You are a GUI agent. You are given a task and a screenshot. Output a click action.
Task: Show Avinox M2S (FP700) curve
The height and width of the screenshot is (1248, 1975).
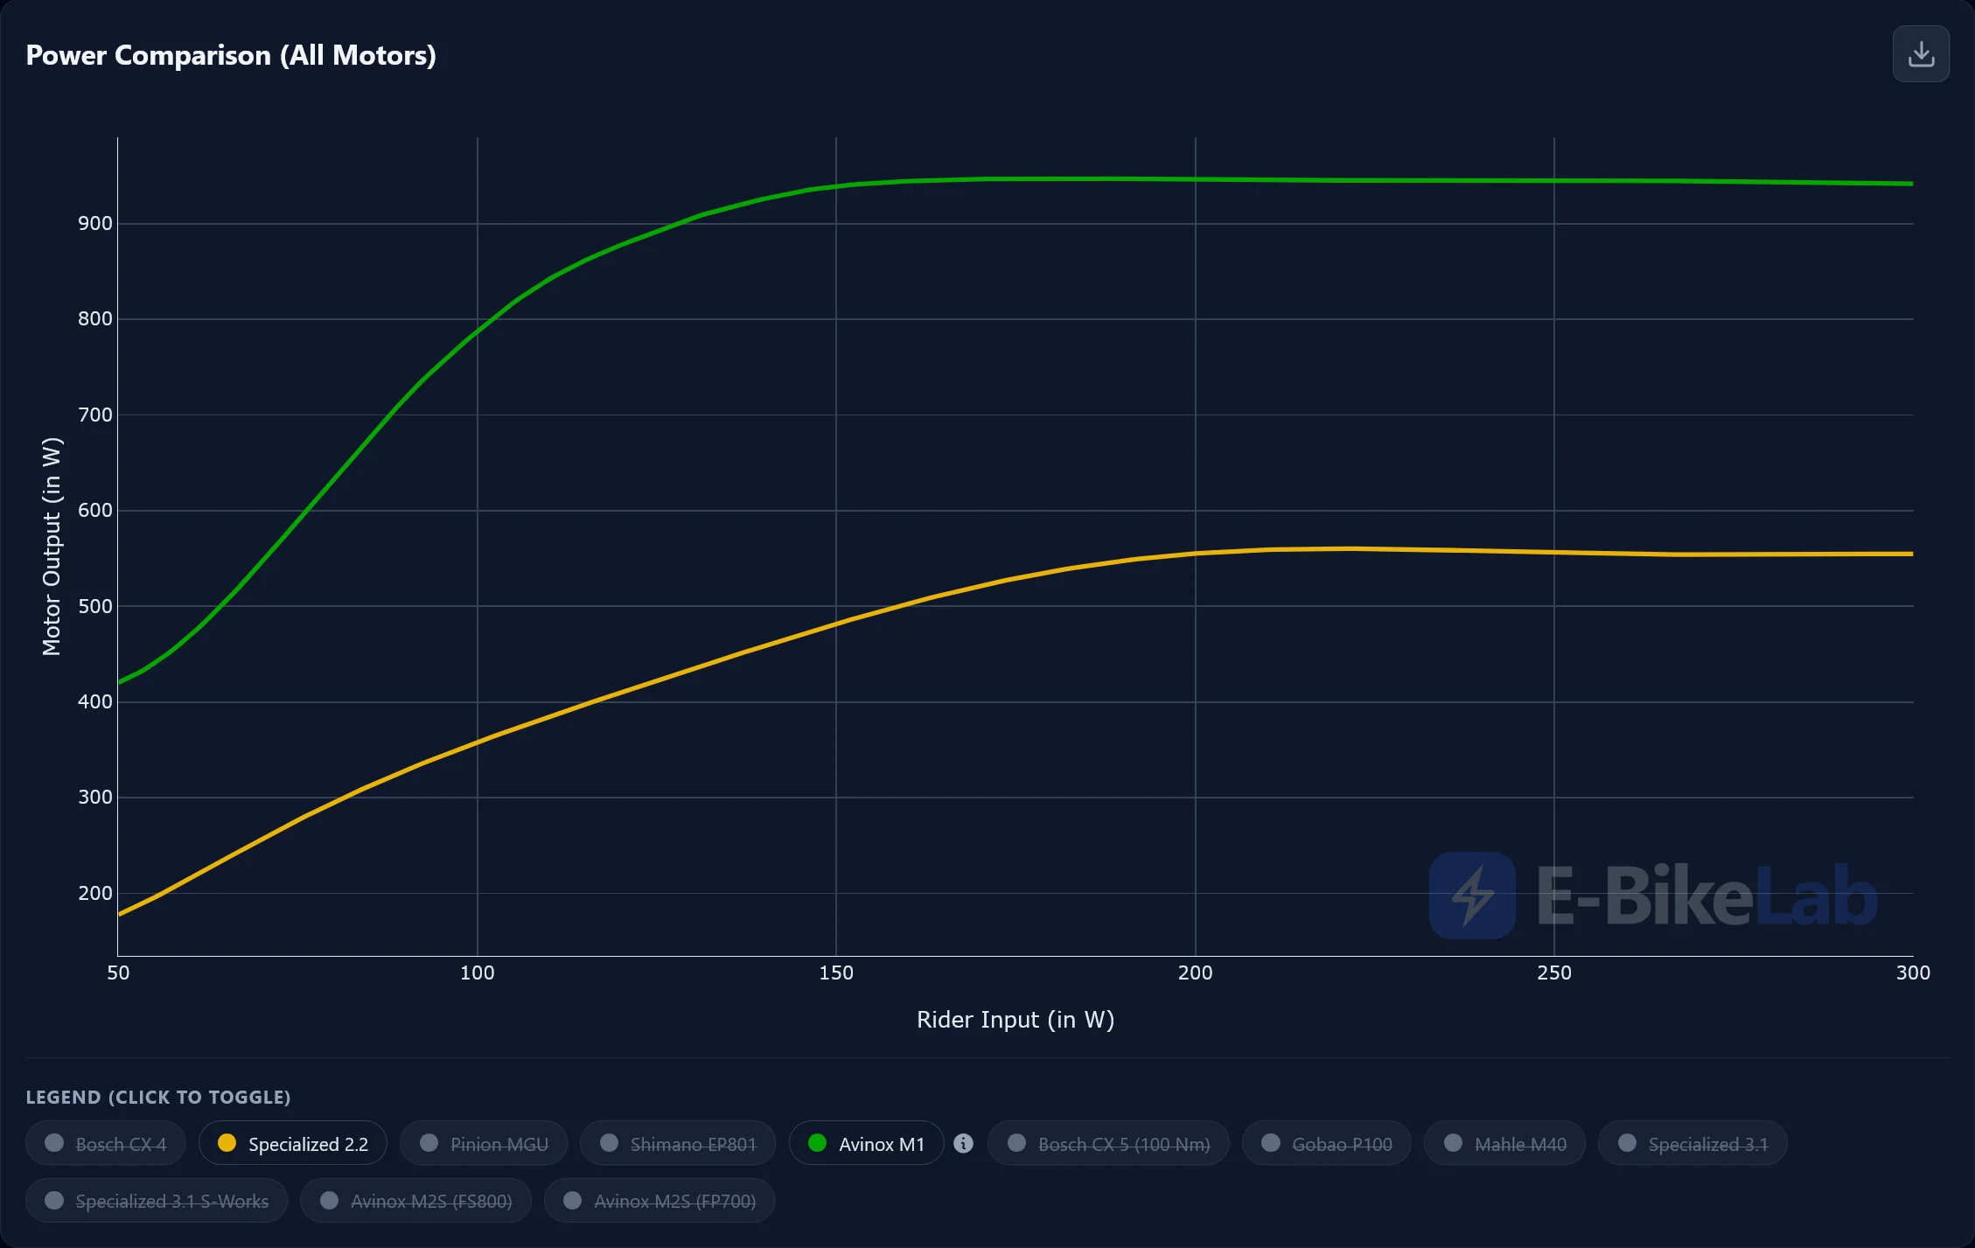[x=659, y=1201]
